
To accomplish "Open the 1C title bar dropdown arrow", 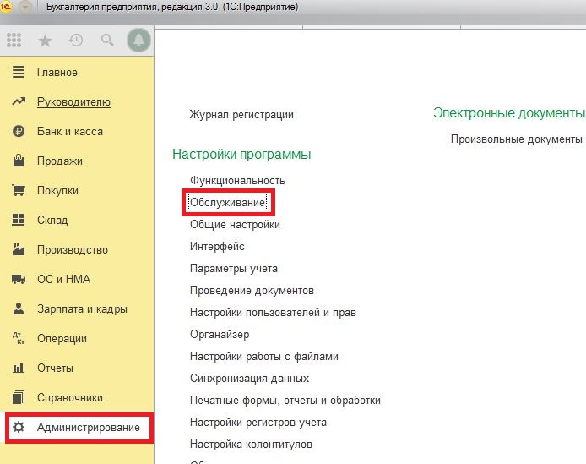I will click(x=25, y=7).
